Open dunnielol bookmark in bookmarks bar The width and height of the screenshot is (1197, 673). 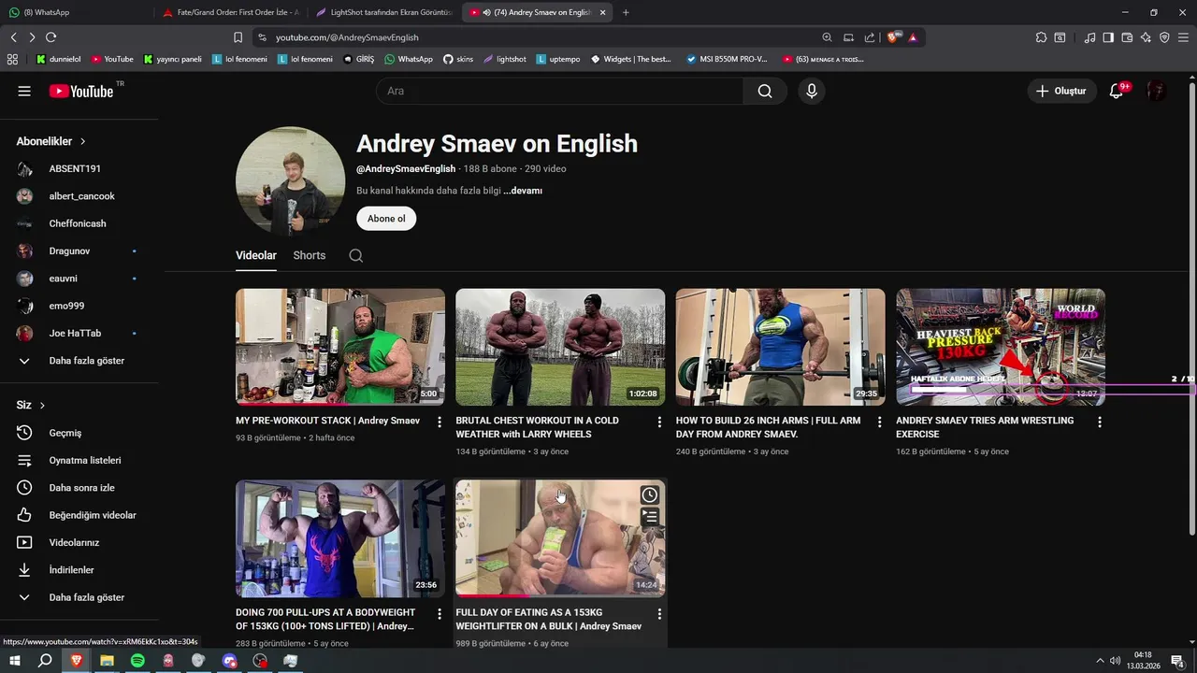click(59, 59)
